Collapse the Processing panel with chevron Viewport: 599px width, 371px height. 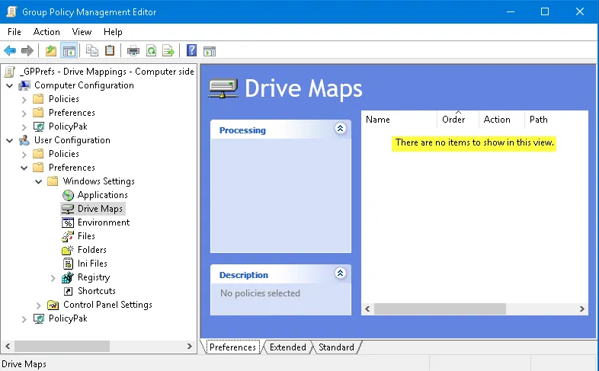pos(340,130)
